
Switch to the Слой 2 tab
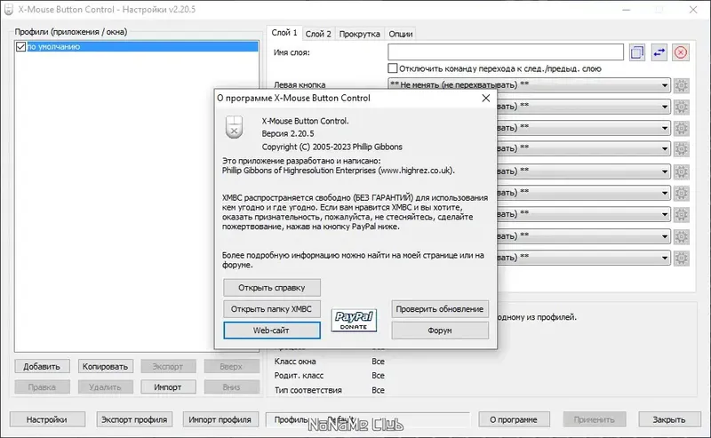[318, 34]
